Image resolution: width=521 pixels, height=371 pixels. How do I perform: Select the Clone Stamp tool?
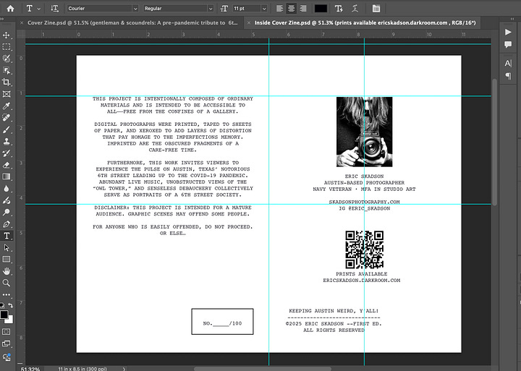click(7, 141)
